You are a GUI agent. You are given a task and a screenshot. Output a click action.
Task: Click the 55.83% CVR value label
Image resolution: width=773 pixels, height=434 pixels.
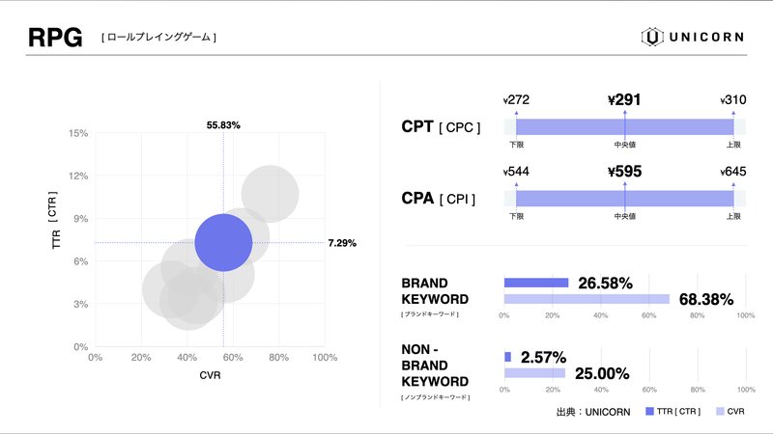tap(223, 125)
